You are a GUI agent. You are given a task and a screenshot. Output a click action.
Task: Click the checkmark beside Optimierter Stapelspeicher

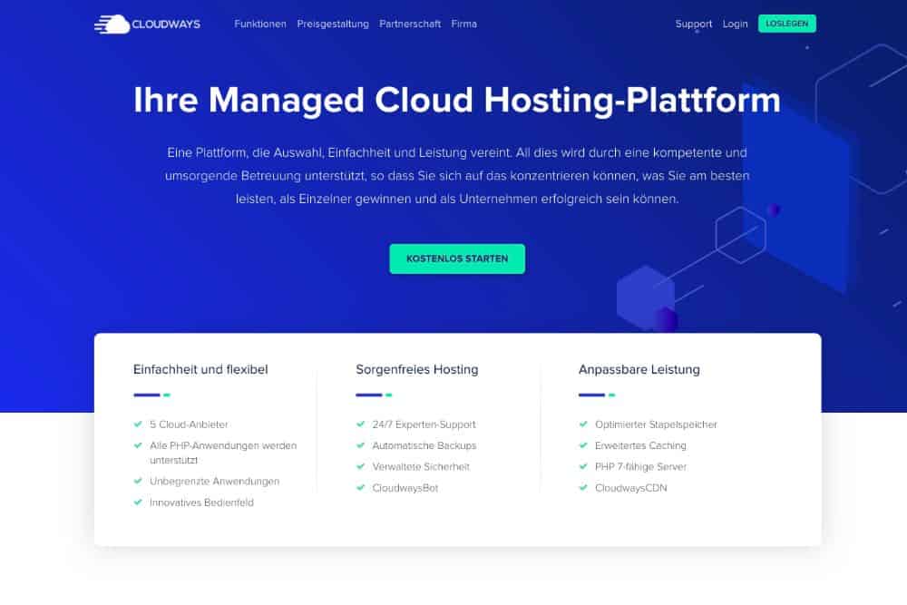583,424
